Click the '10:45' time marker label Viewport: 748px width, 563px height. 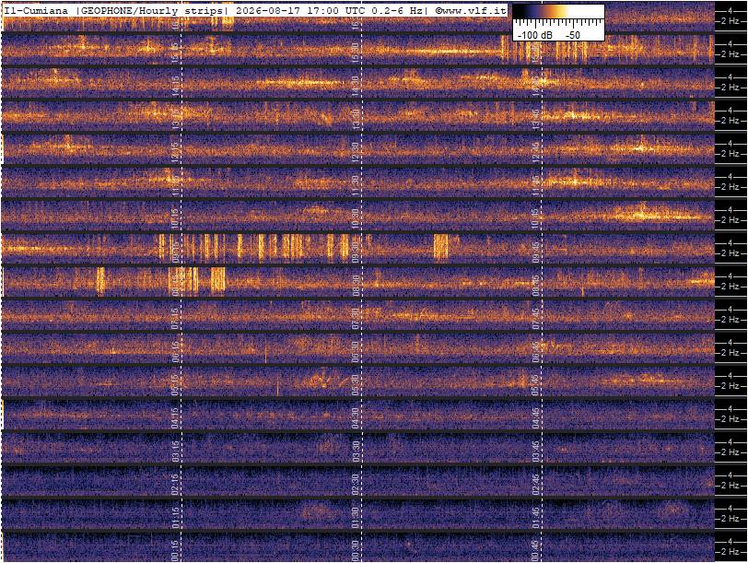pyautogui.click(x=536, y=217)
